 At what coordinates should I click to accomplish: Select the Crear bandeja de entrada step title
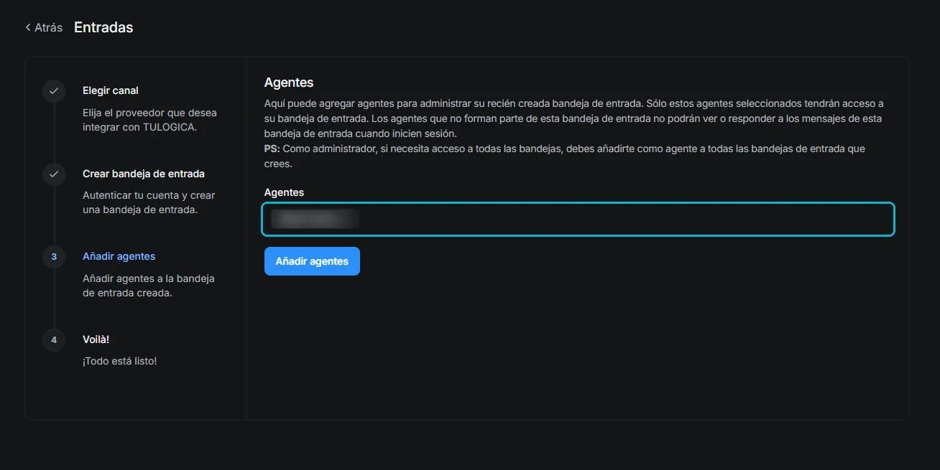pyautogui.click(x=144, y=174)
